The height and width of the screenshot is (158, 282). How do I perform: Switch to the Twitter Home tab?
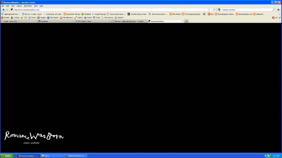(x=92, y=21)
